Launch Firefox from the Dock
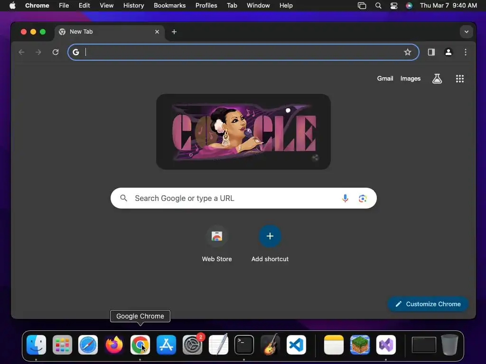 coord(114,345)
